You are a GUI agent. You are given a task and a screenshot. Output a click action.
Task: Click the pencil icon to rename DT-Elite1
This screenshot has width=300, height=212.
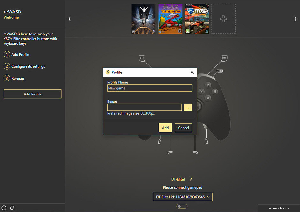[191, 179]
